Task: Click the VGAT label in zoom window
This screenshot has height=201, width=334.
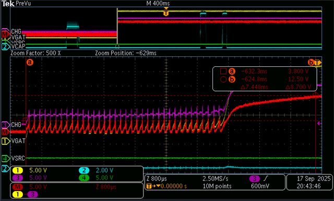Action: (x=18, y=141)
